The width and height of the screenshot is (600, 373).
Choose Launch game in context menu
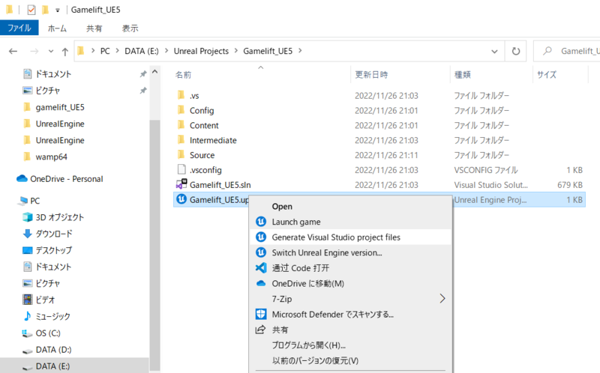350,222
